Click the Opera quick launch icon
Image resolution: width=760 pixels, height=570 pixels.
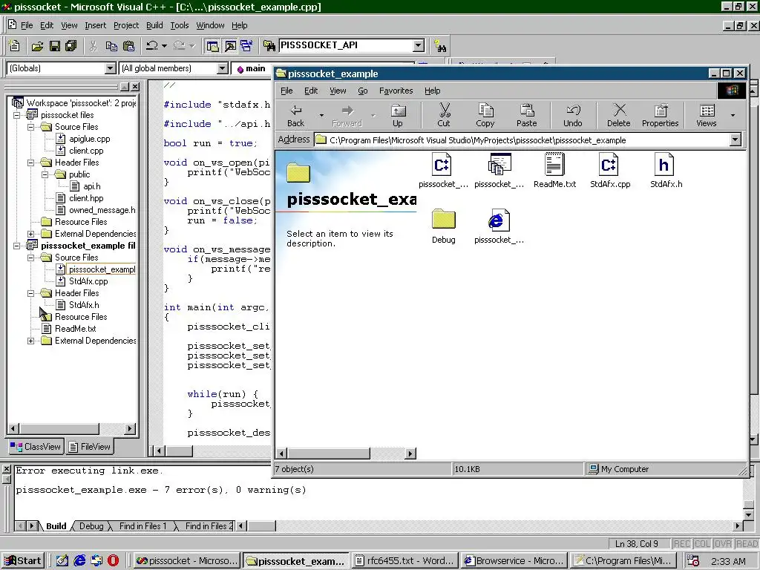[x=113, y=561]
